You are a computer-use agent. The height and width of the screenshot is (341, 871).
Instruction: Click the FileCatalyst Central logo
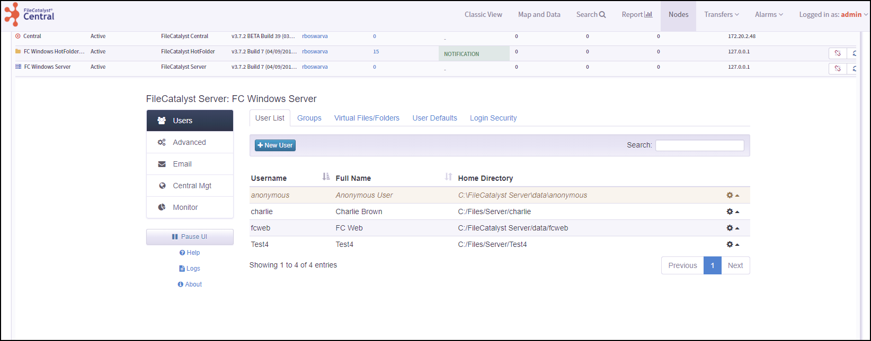(29, 14)
